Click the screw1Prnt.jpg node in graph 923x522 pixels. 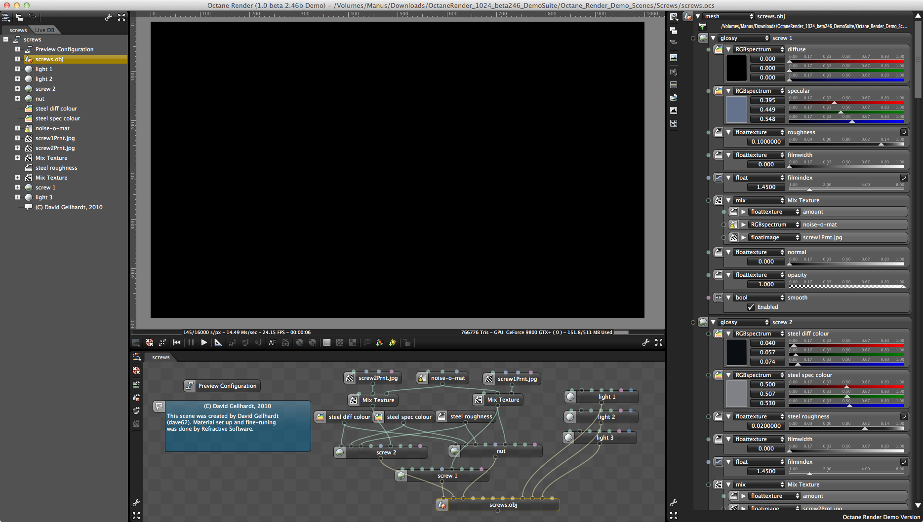(x=512, y=379)
